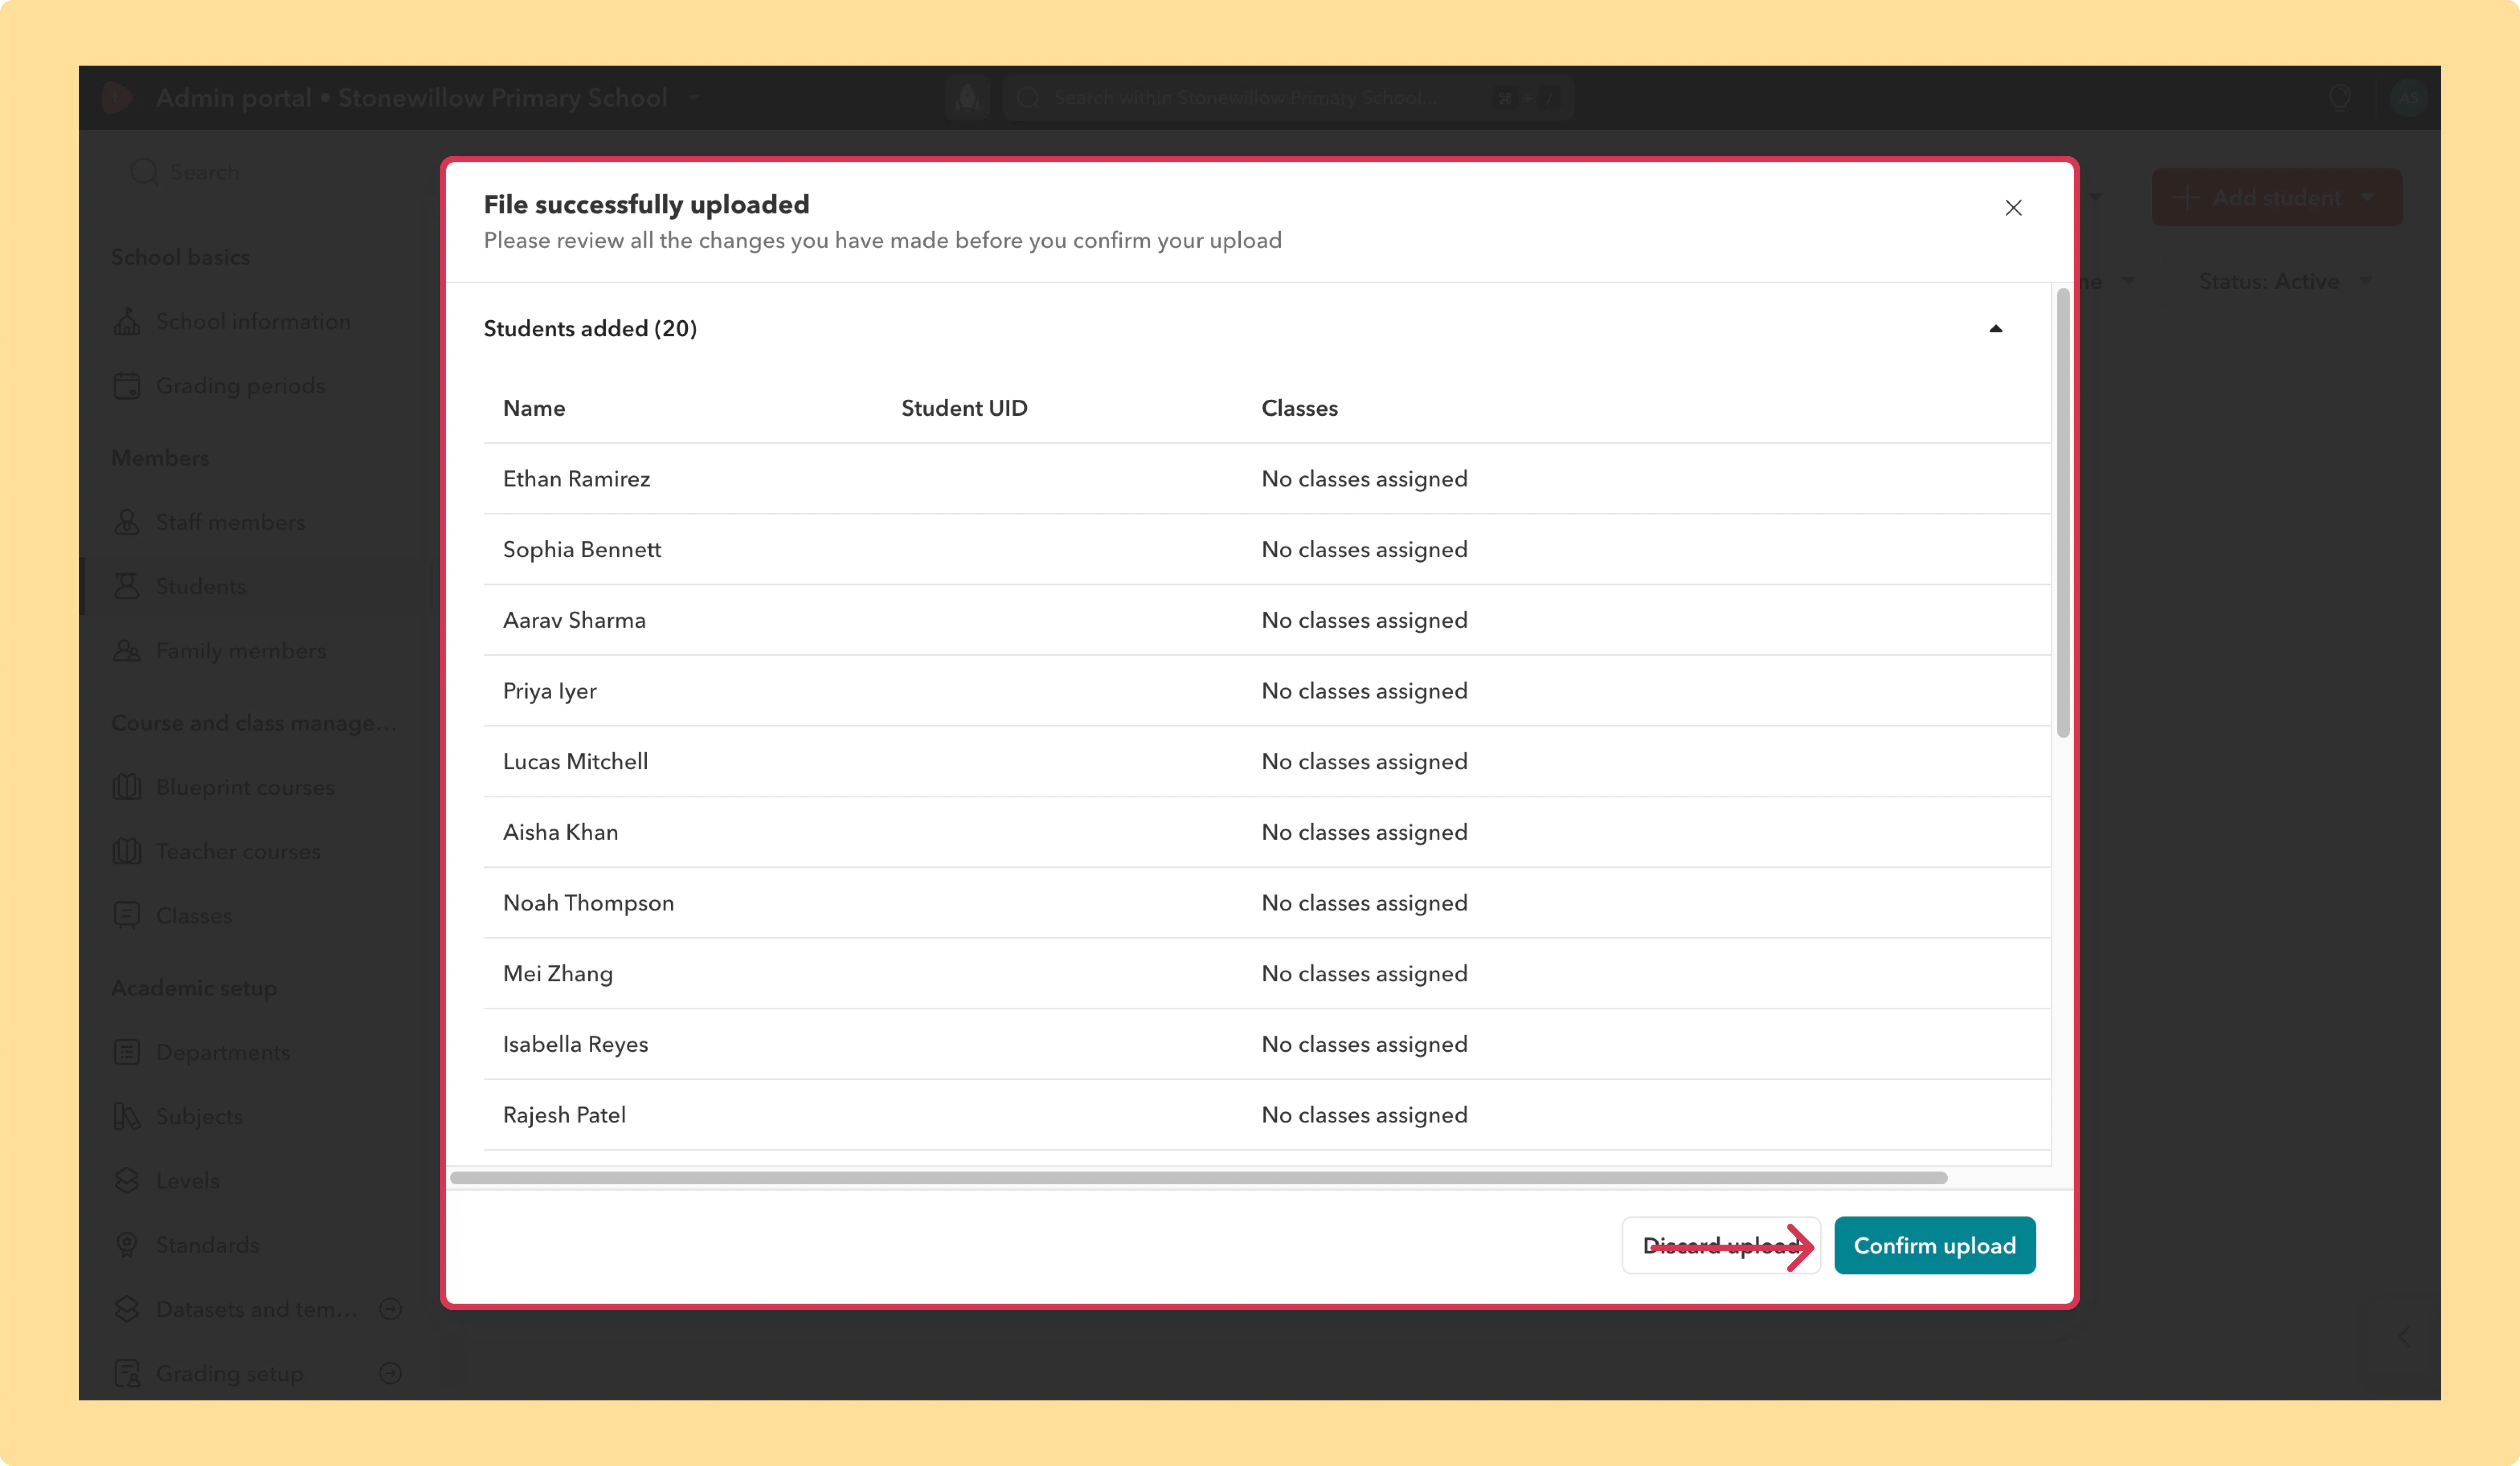This screenshot has height=1466, width=2520.
Task: Select the Classes sidebar icon
Action: [x=127, y=915]
